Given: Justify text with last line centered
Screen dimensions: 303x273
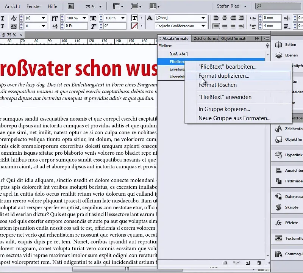Looking at the screenshot, I should 225,26.
